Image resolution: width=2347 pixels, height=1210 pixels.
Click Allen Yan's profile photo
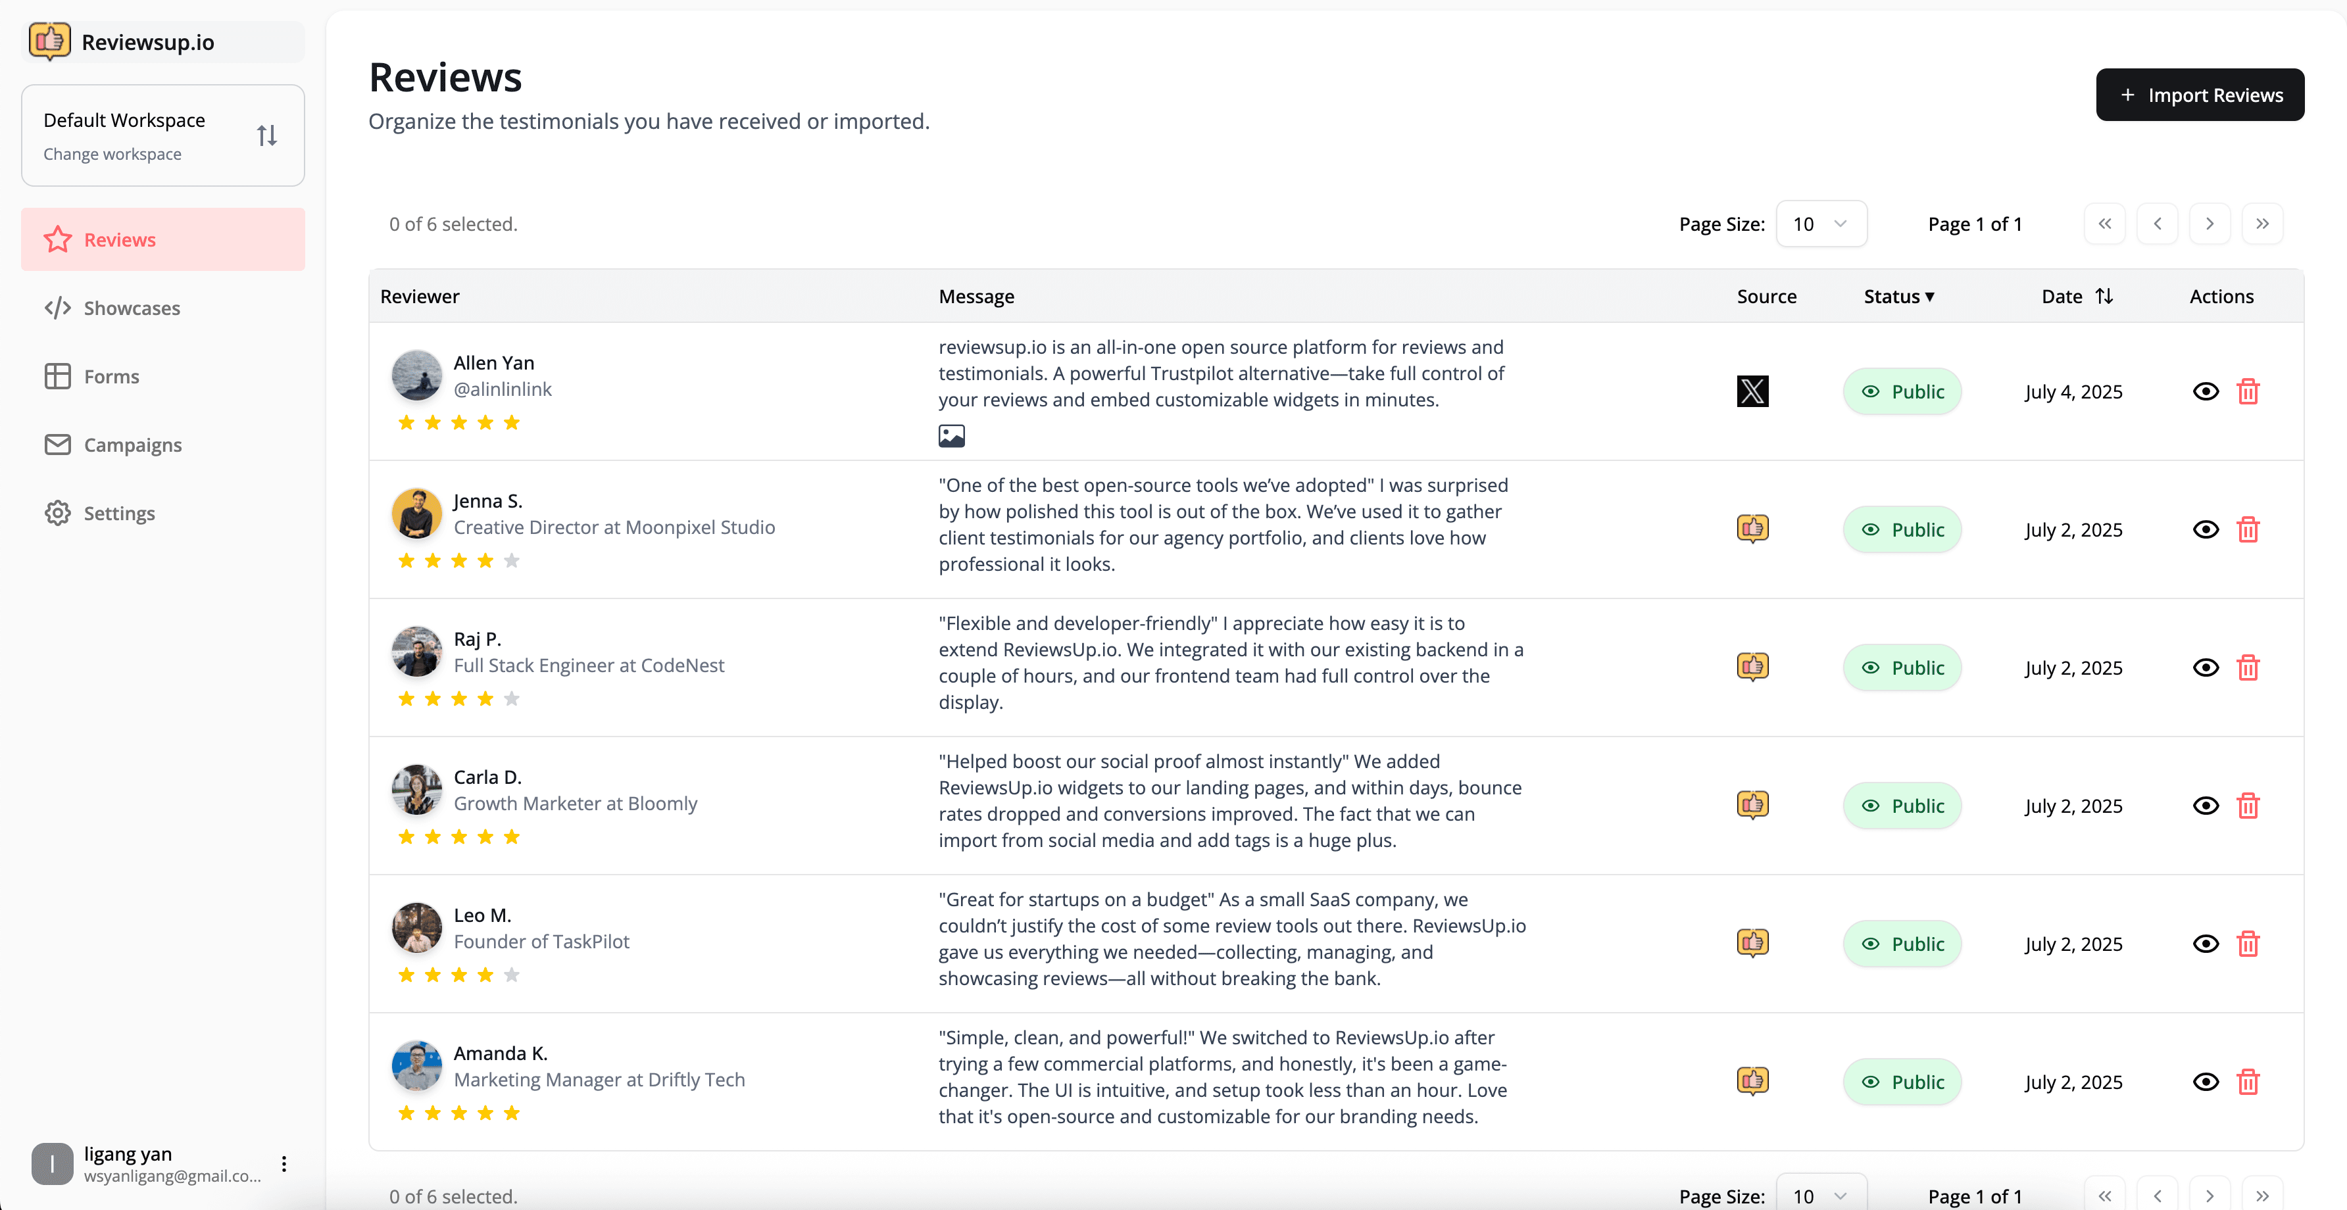click(x=416, y=375)
